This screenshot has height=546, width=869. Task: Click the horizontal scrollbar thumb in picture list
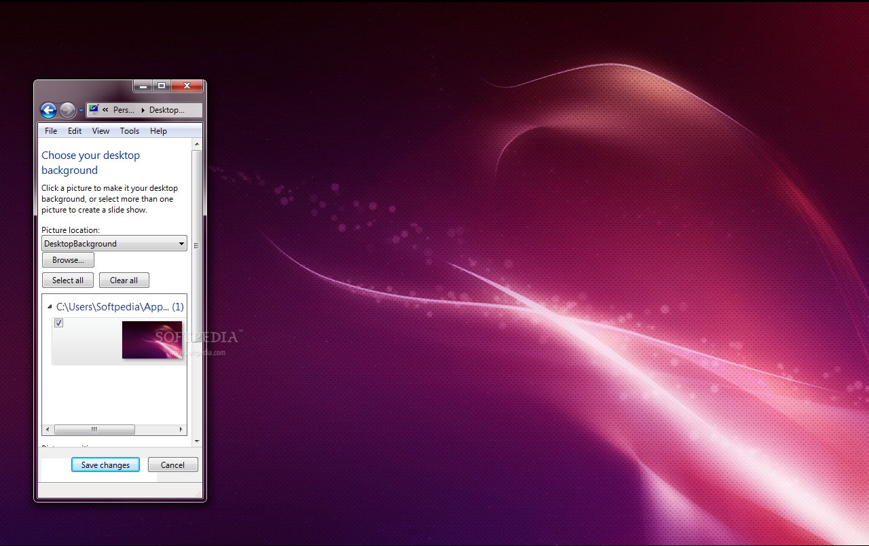[94, 429]
